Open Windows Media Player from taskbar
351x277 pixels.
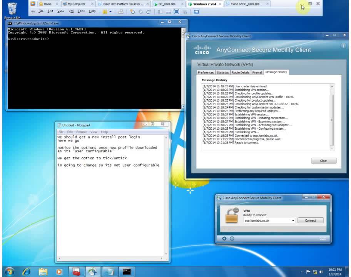tap(59, 272)
